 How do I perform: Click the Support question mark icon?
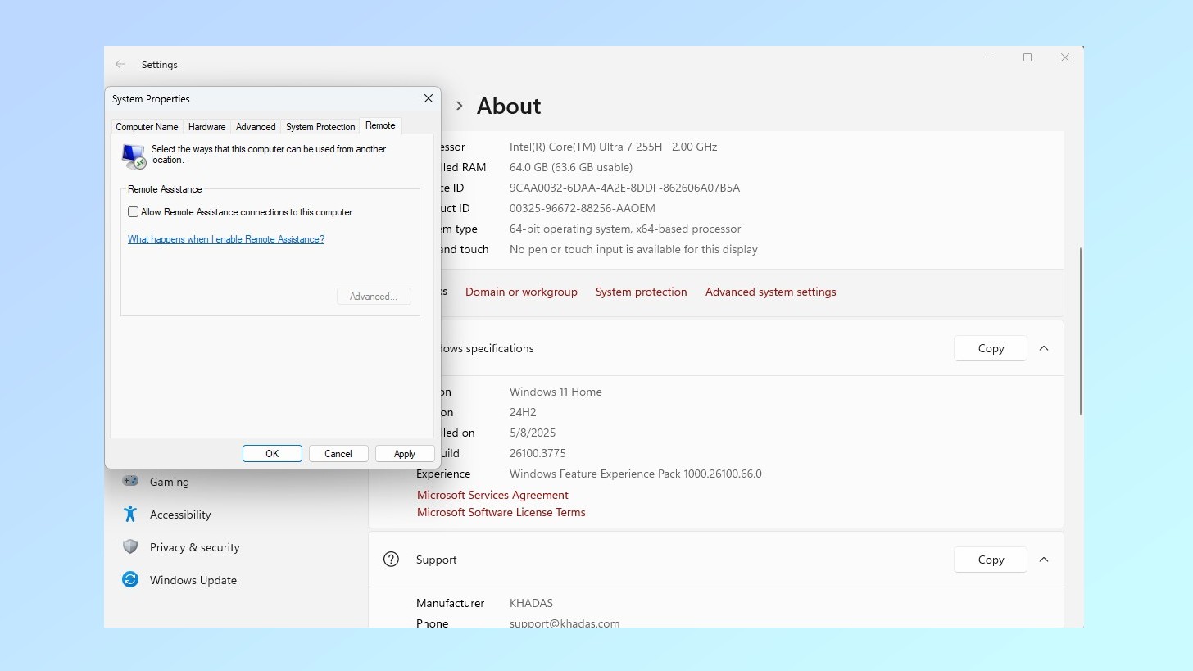(x=391, y=559)
